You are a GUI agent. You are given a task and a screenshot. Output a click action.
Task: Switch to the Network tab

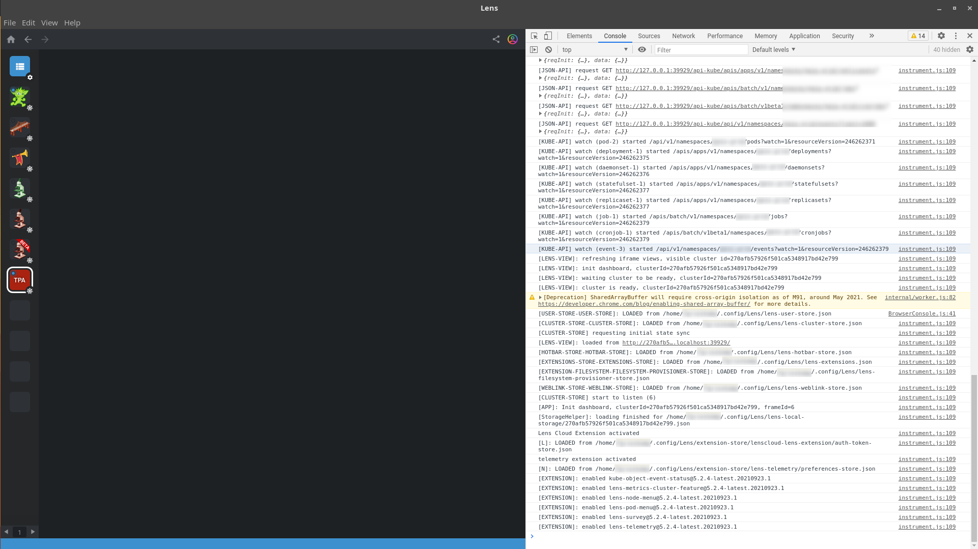coord(683,36)
